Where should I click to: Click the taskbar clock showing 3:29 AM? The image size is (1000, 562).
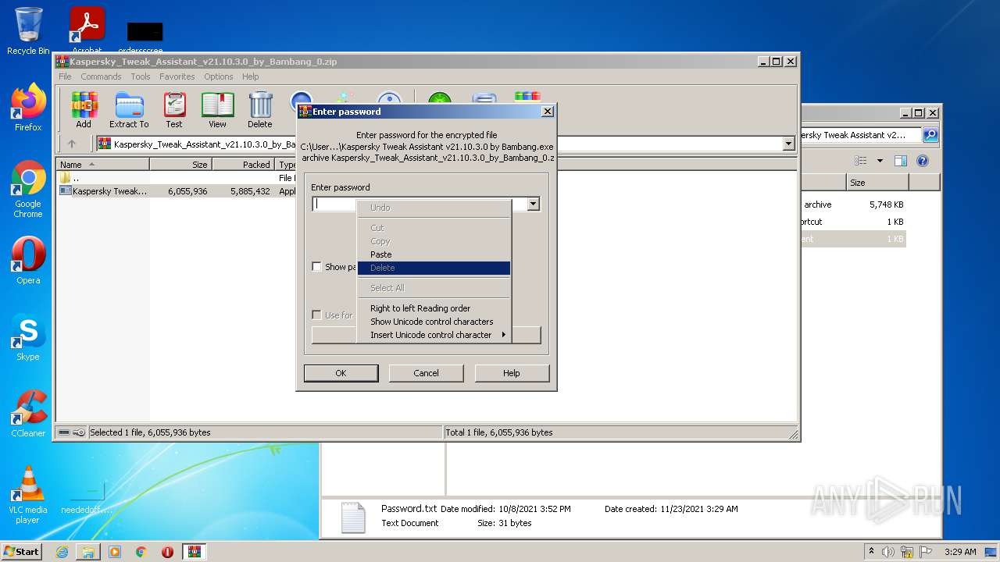click(x=960, y=552)
